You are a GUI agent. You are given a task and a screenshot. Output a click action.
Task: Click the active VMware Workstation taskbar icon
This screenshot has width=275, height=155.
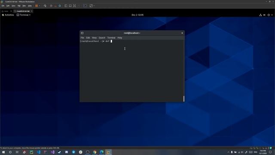pos(108,152)
